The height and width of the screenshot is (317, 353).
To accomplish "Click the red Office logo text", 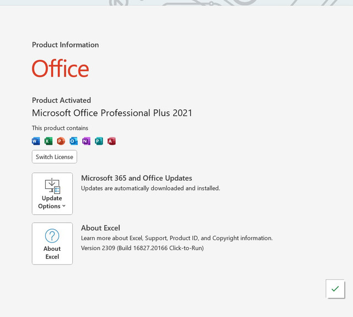I will tap(60, 68).
